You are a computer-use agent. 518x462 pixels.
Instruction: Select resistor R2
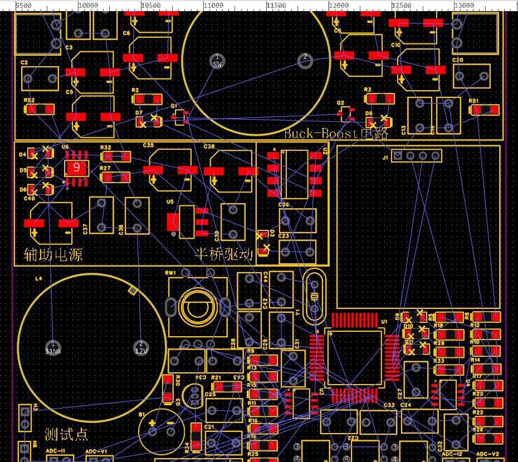(148, 100)
